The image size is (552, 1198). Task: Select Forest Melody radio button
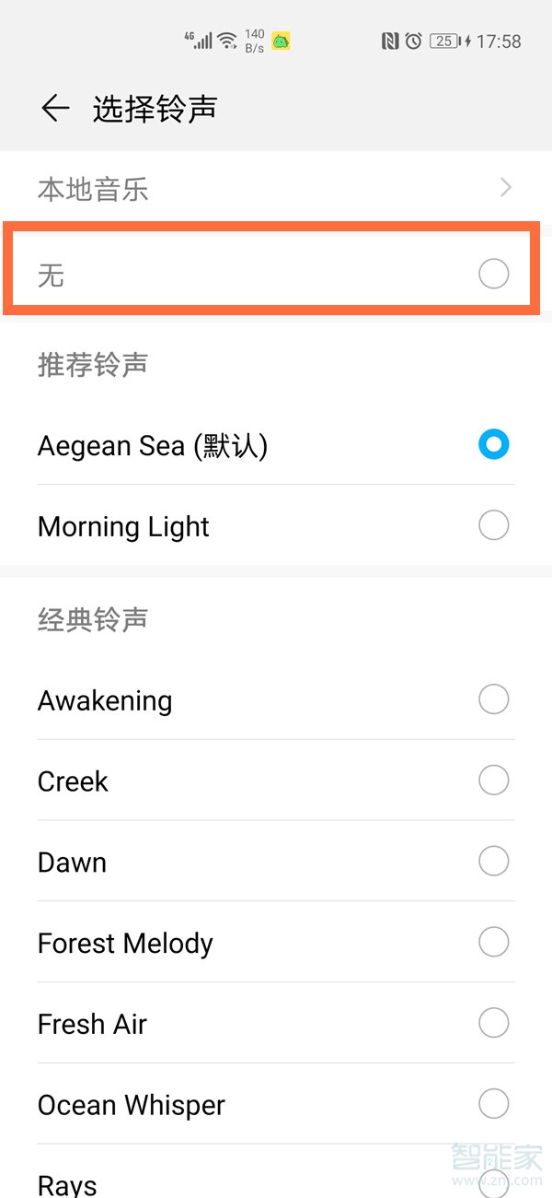click(494, 943)
